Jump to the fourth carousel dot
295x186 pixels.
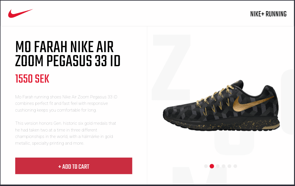coord(223,166)
